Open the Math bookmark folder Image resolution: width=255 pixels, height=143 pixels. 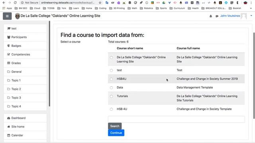[x=132, y=8]
